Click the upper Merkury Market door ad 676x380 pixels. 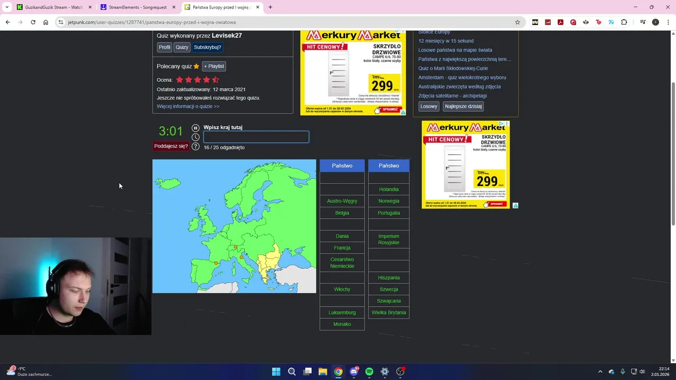[353, 73]
